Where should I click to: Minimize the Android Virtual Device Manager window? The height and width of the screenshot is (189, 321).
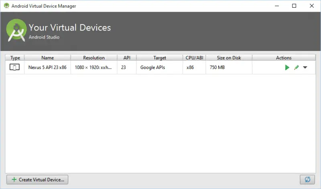(276, 6)
